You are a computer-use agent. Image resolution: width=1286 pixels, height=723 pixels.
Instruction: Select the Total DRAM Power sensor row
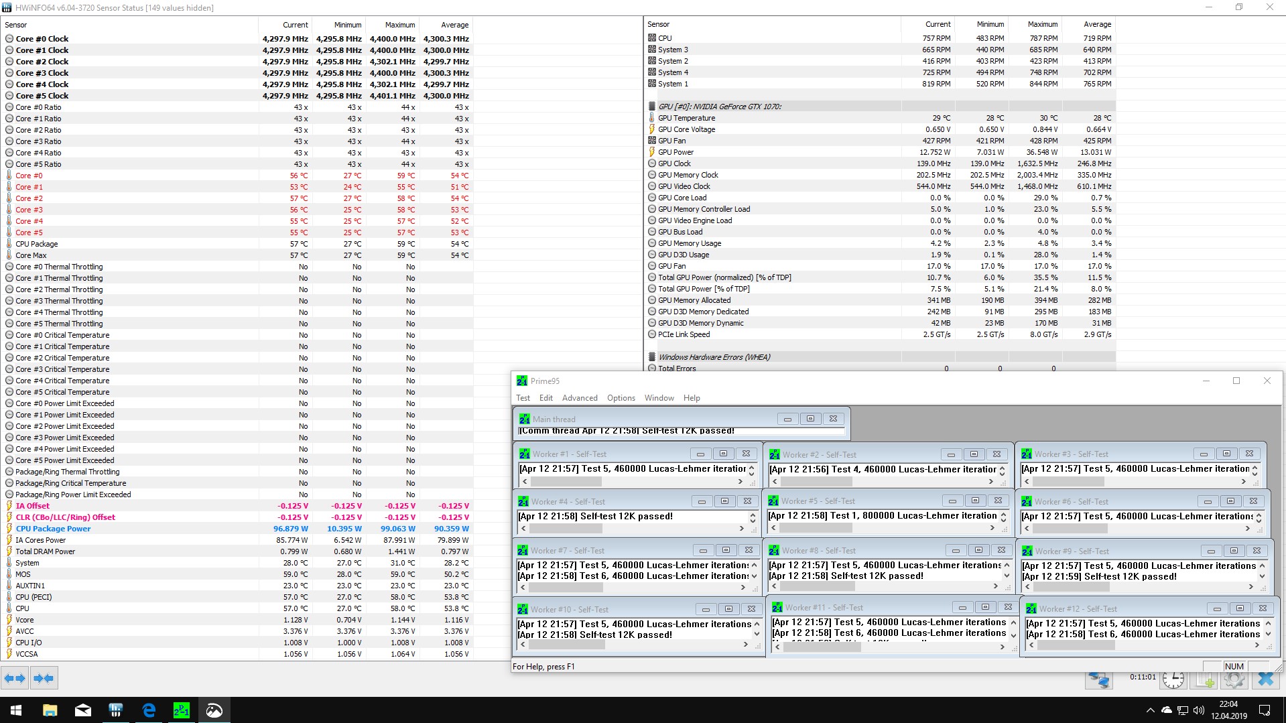(237, 551)
